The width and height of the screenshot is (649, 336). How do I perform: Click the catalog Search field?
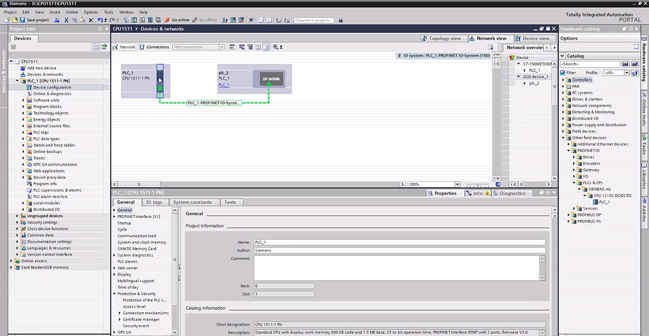click(590, 64)
